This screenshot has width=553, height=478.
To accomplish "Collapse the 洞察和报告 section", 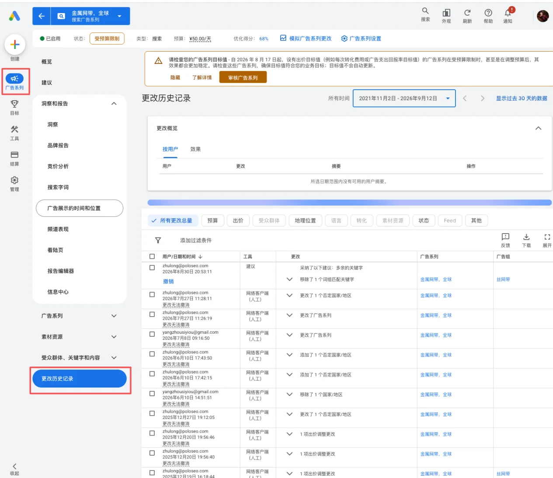I will click(x=114, y=104).
